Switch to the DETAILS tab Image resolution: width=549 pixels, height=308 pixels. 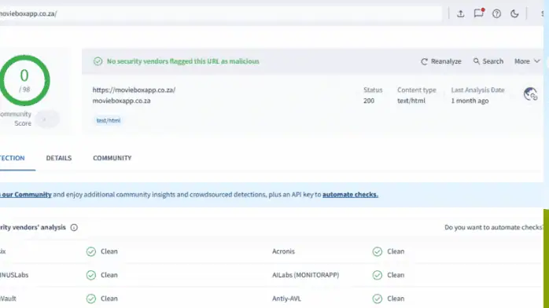[59, 158]
